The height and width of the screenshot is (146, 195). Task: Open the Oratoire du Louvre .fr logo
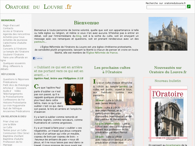(x=39, y=7)
